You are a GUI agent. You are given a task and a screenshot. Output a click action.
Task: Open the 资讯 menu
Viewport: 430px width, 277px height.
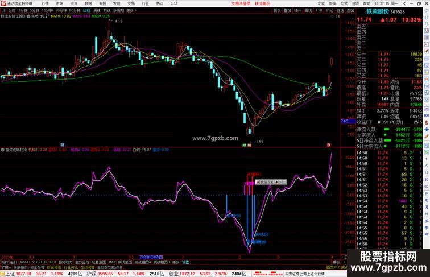pyautogui.click(x=74, y=3)
